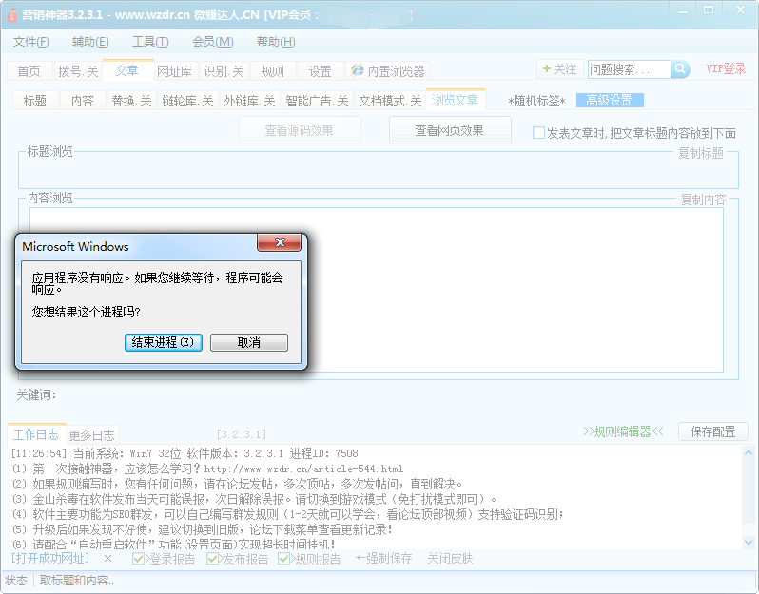Click the *随机标签* label
759x594 pixels.
536,101
